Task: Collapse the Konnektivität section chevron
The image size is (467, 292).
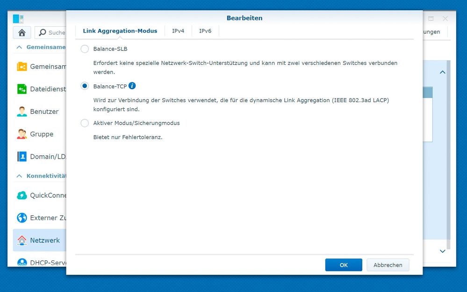Action: 19,176
